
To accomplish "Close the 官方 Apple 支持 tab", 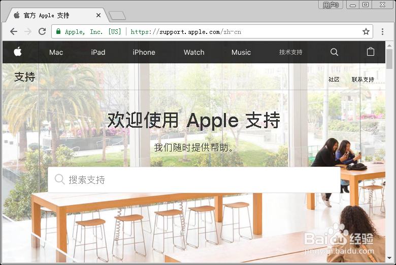I will [x=98, y=15].
